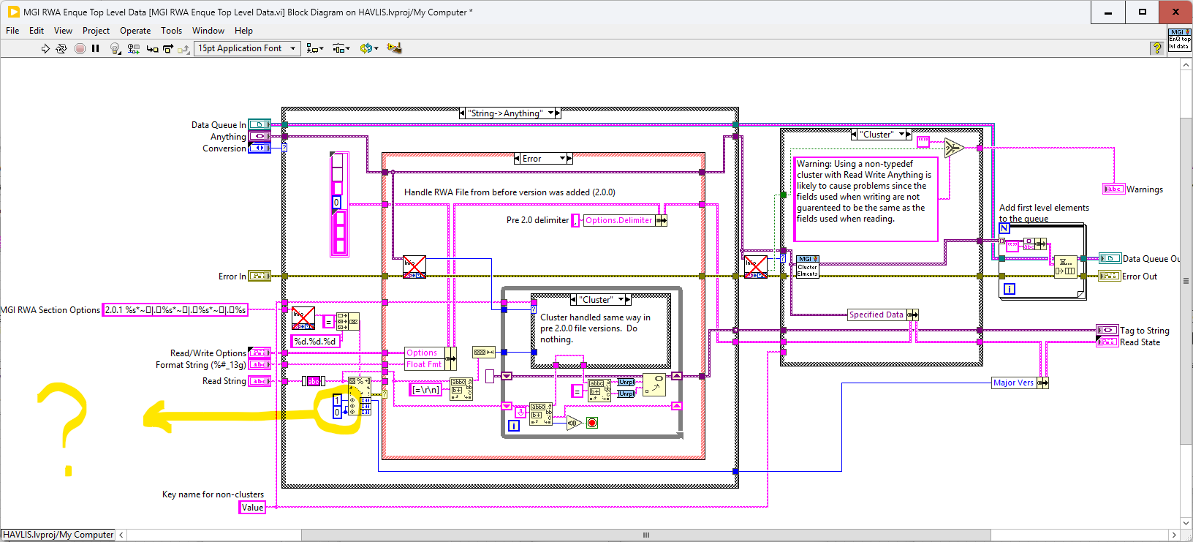Go to next case of Error structure

(x=569, y=159)
